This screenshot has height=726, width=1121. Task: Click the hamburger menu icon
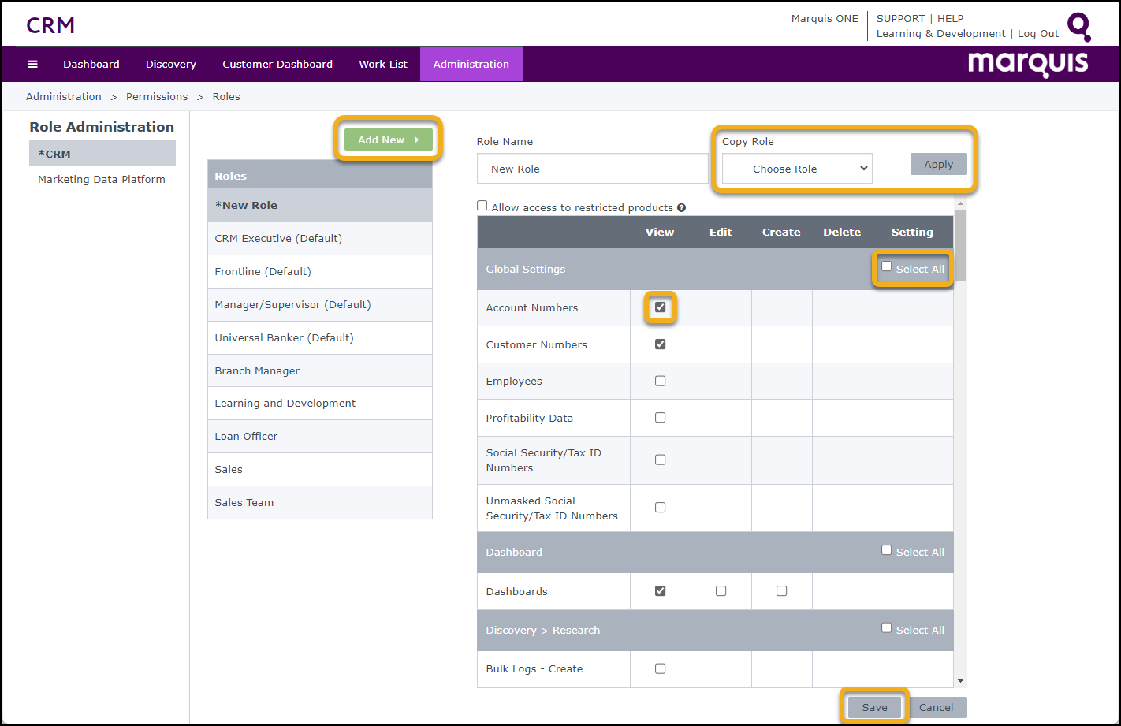click(33, 65)
